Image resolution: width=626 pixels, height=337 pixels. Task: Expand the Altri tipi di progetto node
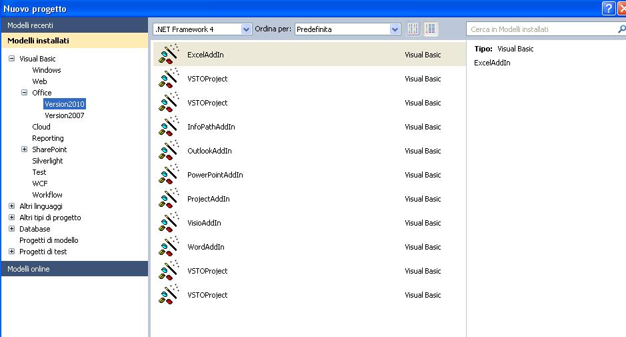[x=11, y=218]
